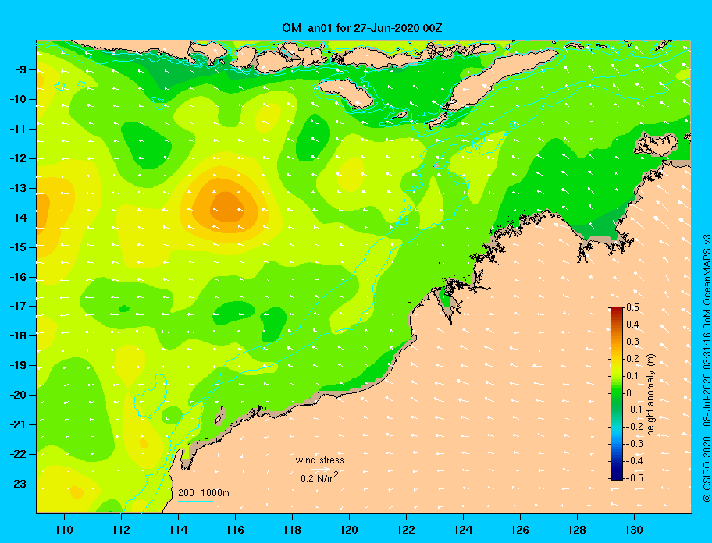Click the orange high anomaly eddy centre
The image size is (712, 543).
tap(227, 207)
